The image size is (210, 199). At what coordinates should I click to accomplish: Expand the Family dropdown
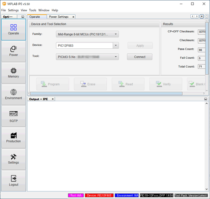point(87,34)
